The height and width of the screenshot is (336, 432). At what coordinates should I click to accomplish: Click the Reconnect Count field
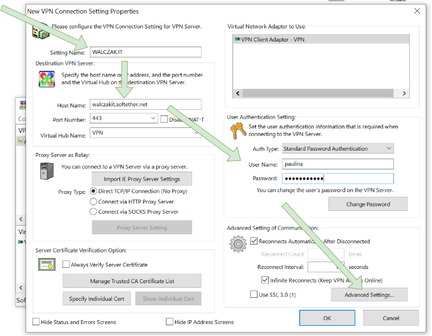[x=326, y=254]
